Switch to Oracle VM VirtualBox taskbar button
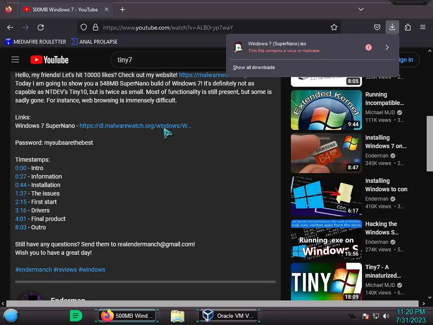The height and width of the screenshot is (325, 433). pyautogui.click(x=228, y=316)
